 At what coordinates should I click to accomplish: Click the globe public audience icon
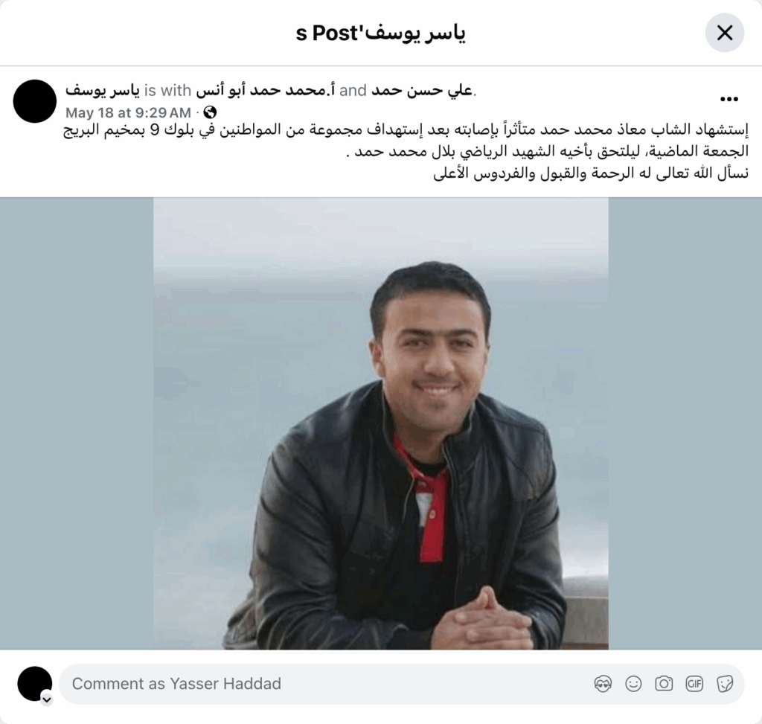(x=210, y=112)
